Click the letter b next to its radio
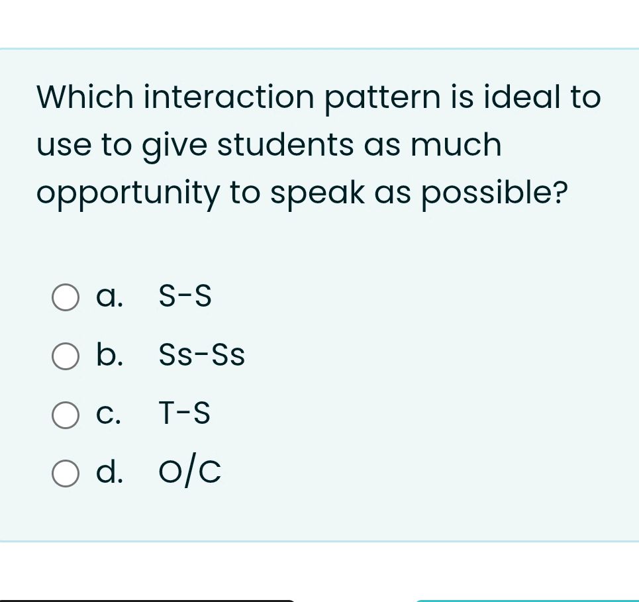This screenshot has width=639, height=602. (109, 356)
